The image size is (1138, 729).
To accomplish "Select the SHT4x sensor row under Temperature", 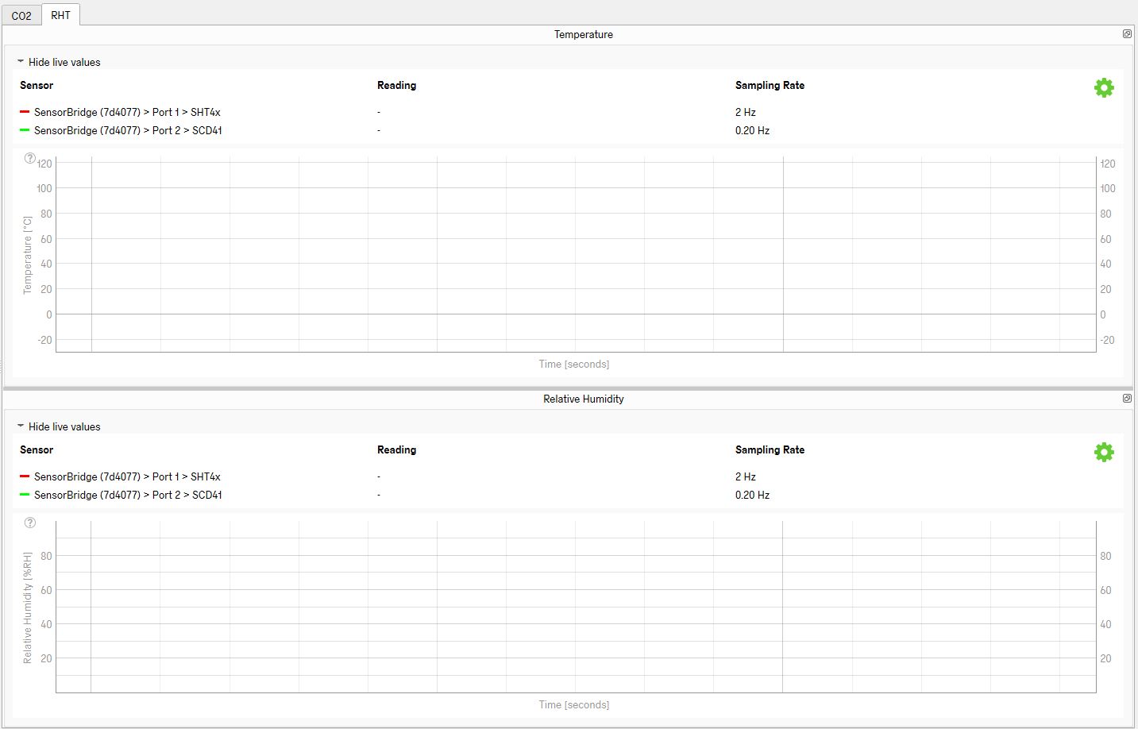I will tap(127, 112).
